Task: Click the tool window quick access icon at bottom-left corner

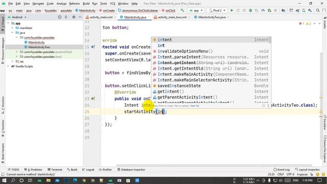Action: pos(3,174)
